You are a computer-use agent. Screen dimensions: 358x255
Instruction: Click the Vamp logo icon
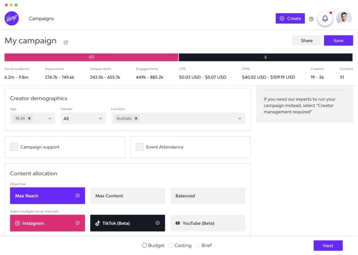[x=12, y=18]
